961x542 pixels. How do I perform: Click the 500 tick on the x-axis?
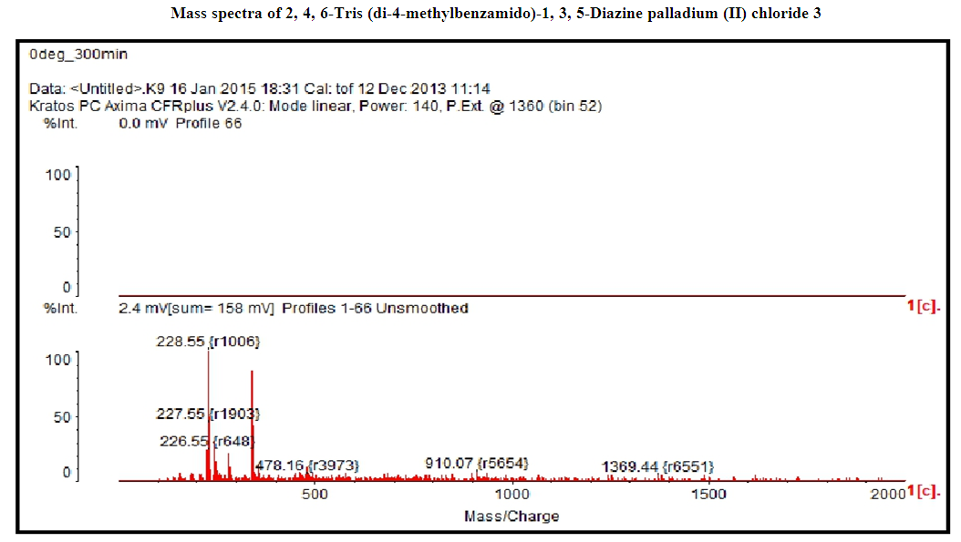315,494
